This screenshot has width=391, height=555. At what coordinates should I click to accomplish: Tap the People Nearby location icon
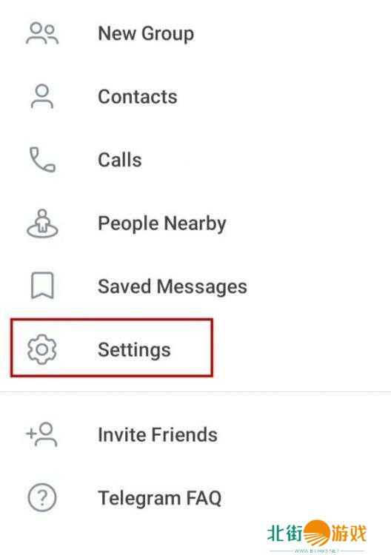click(x=42, y=223)
